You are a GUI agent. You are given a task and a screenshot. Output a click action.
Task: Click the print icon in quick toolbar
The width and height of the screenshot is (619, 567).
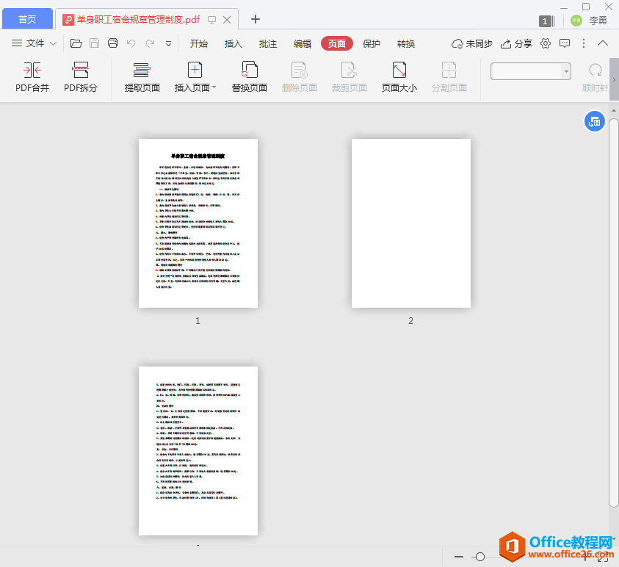coord(113,43)
